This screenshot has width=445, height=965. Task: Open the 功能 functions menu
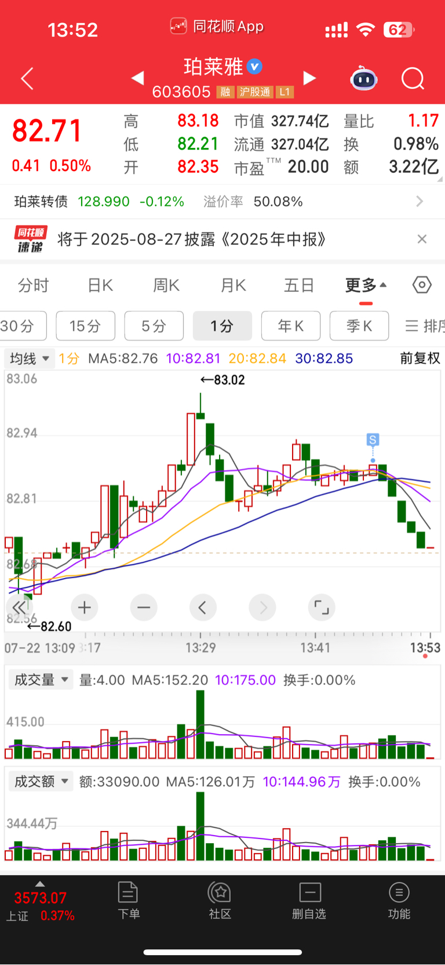point(399,900)
